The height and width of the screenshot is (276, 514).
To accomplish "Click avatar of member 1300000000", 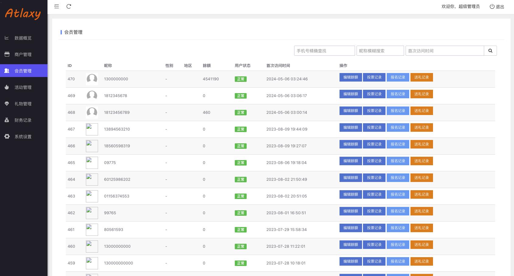I will [92, 79].
